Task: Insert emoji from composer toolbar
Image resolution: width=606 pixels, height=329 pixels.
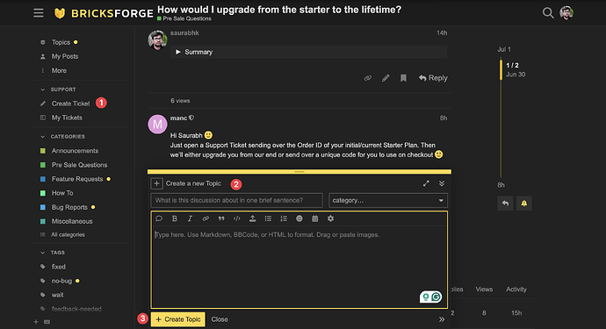Action: pos(299,218)
